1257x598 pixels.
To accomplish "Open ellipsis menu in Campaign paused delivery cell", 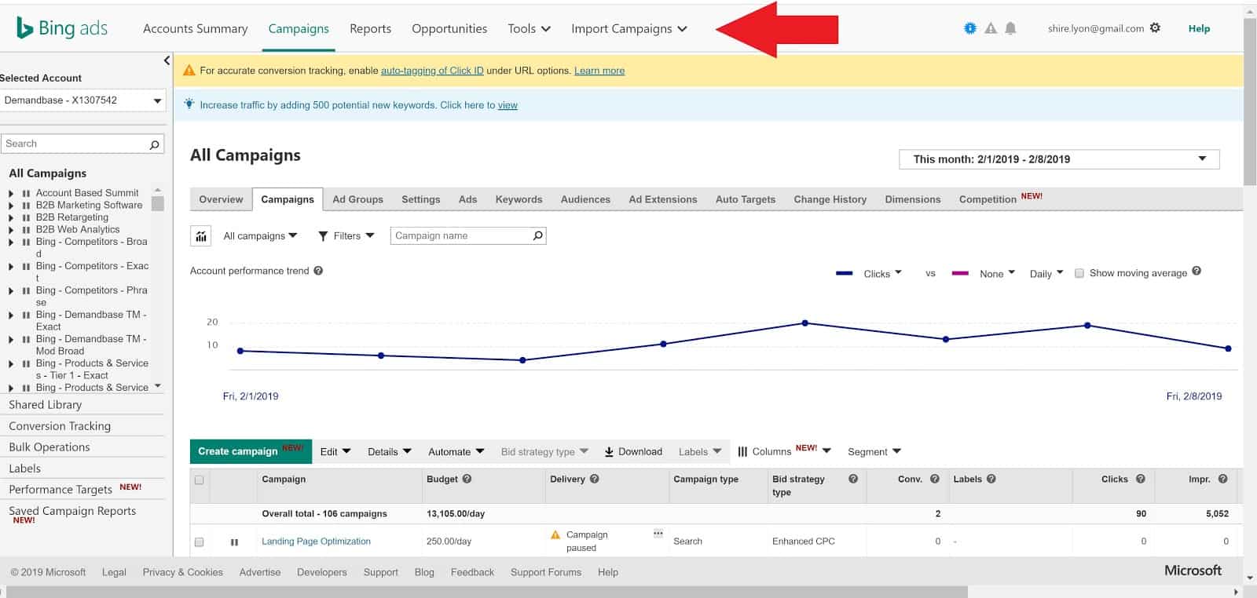I will pyautogui.click(x=658, y=534).
